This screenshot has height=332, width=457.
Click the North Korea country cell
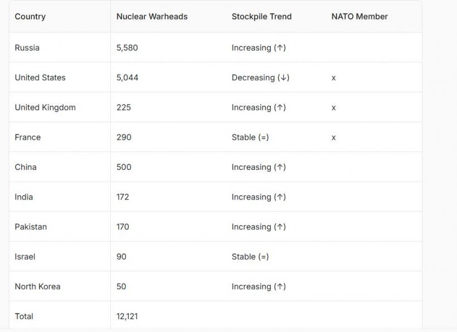(37, 287)
